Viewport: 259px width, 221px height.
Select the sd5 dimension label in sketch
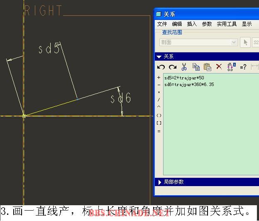[x=49, y=48]
